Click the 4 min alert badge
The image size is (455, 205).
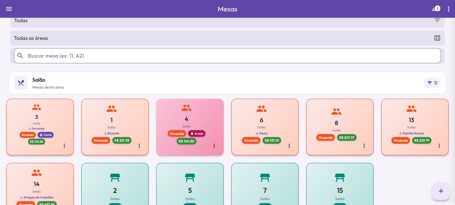point(197,134)
